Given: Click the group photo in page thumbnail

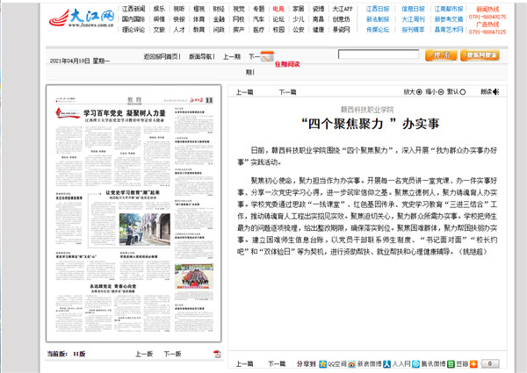Looking at the screenshot, I should click(x=194, y=276).
